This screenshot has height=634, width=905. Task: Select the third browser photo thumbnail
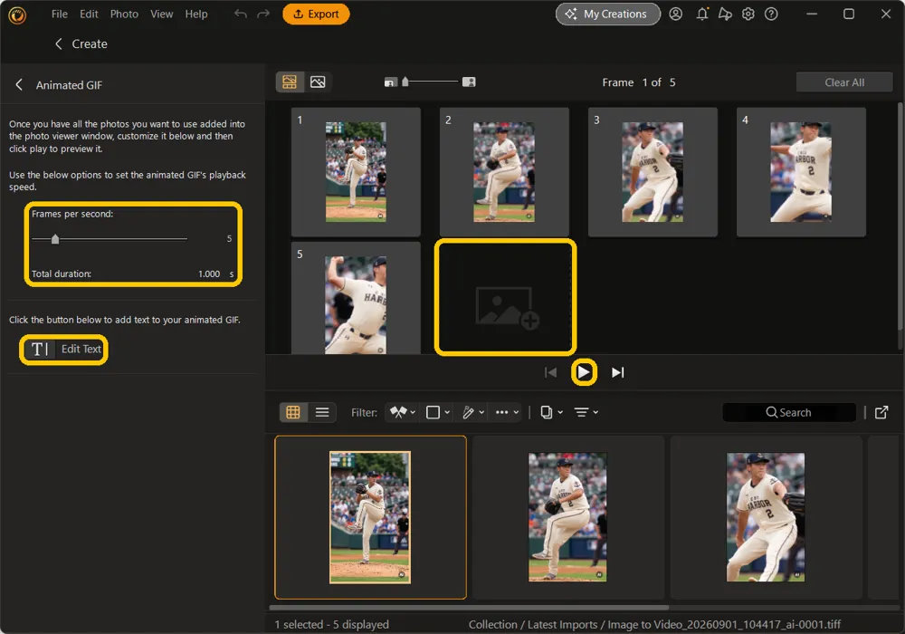(766, 517)
